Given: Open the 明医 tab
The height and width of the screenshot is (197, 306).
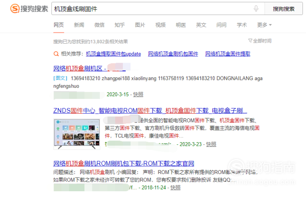Looking at the screenshot, I should pyautogui.click(x=181, y=25).
